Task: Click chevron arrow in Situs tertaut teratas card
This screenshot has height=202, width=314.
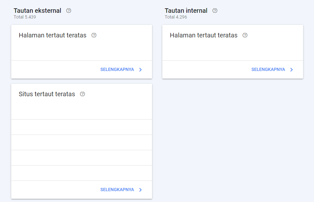Action: (141, 190)
